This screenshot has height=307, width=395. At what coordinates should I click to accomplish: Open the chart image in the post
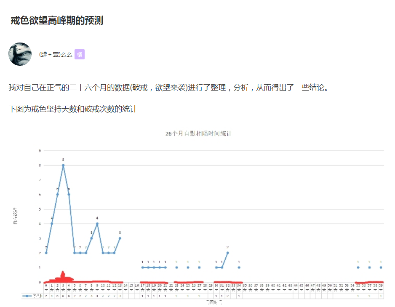pyautogui.click(x=198, y=216)
